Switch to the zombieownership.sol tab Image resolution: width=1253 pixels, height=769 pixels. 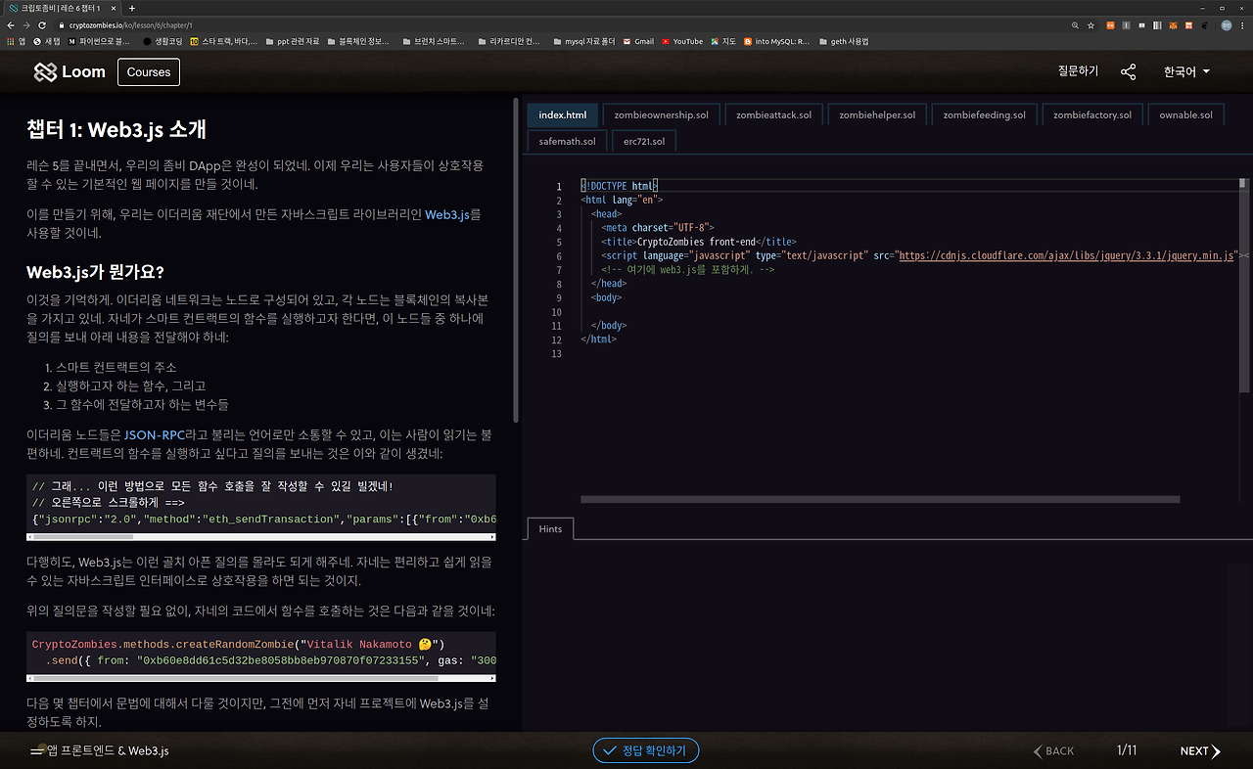tap(661, 114)
